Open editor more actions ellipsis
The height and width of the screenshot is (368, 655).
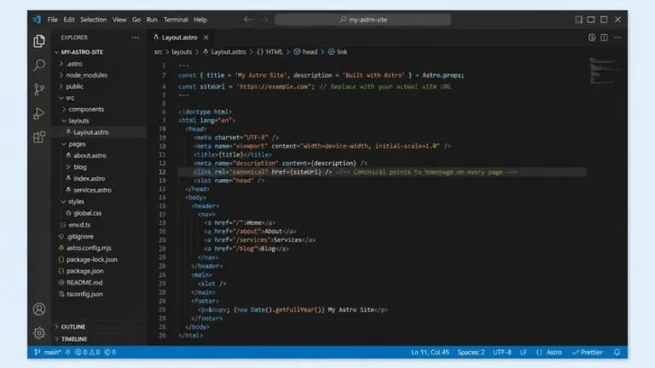(617, 37)
